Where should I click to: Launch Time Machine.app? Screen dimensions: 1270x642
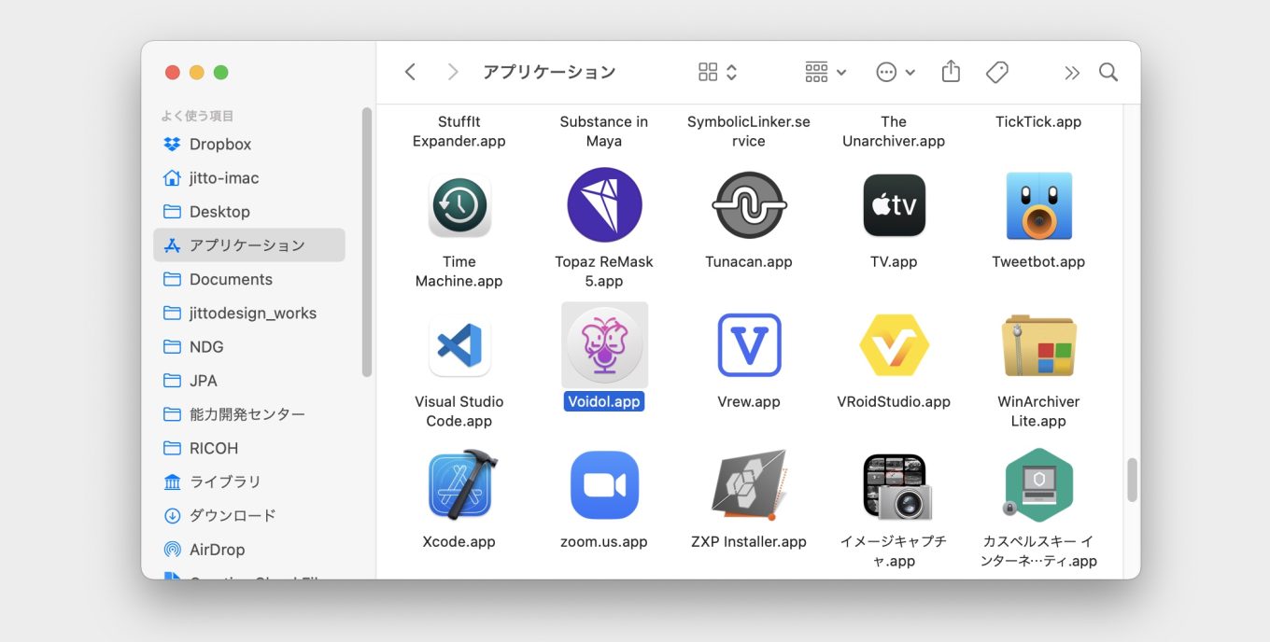(x=459, y=205)
